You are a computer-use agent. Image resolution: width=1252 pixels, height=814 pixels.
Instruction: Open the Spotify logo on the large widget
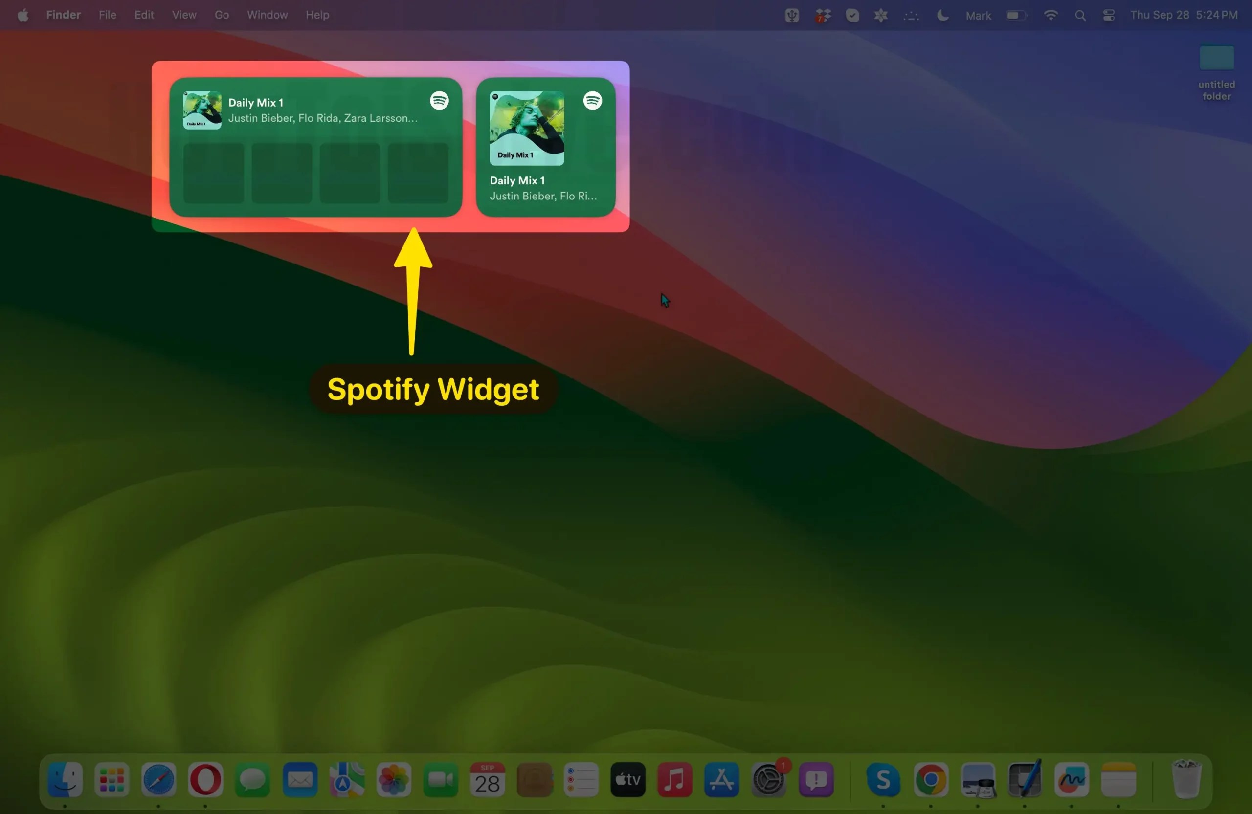pyautogui.click(x=440, y=100)
